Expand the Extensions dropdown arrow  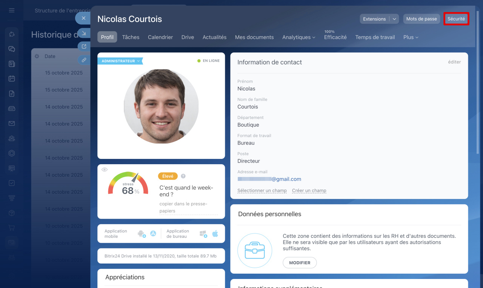click(x=395, y=19)
